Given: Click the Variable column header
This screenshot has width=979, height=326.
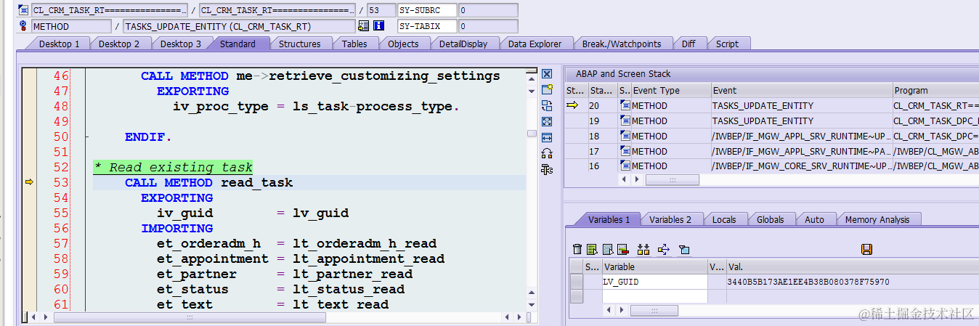Looking at the screenshot, I should tap(654, 266).
